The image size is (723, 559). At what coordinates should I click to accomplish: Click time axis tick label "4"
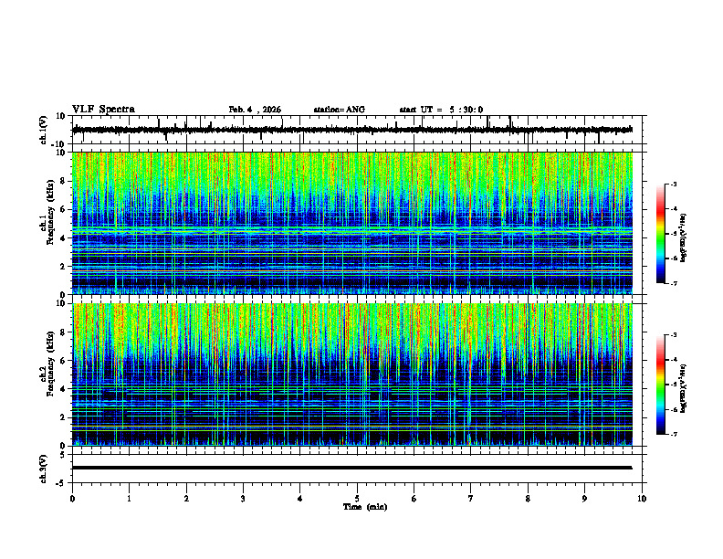coord(300,499)
